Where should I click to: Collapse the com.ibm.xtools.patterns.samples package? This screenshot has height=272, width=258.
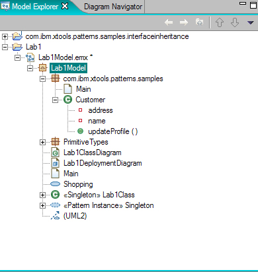(42, 79)
